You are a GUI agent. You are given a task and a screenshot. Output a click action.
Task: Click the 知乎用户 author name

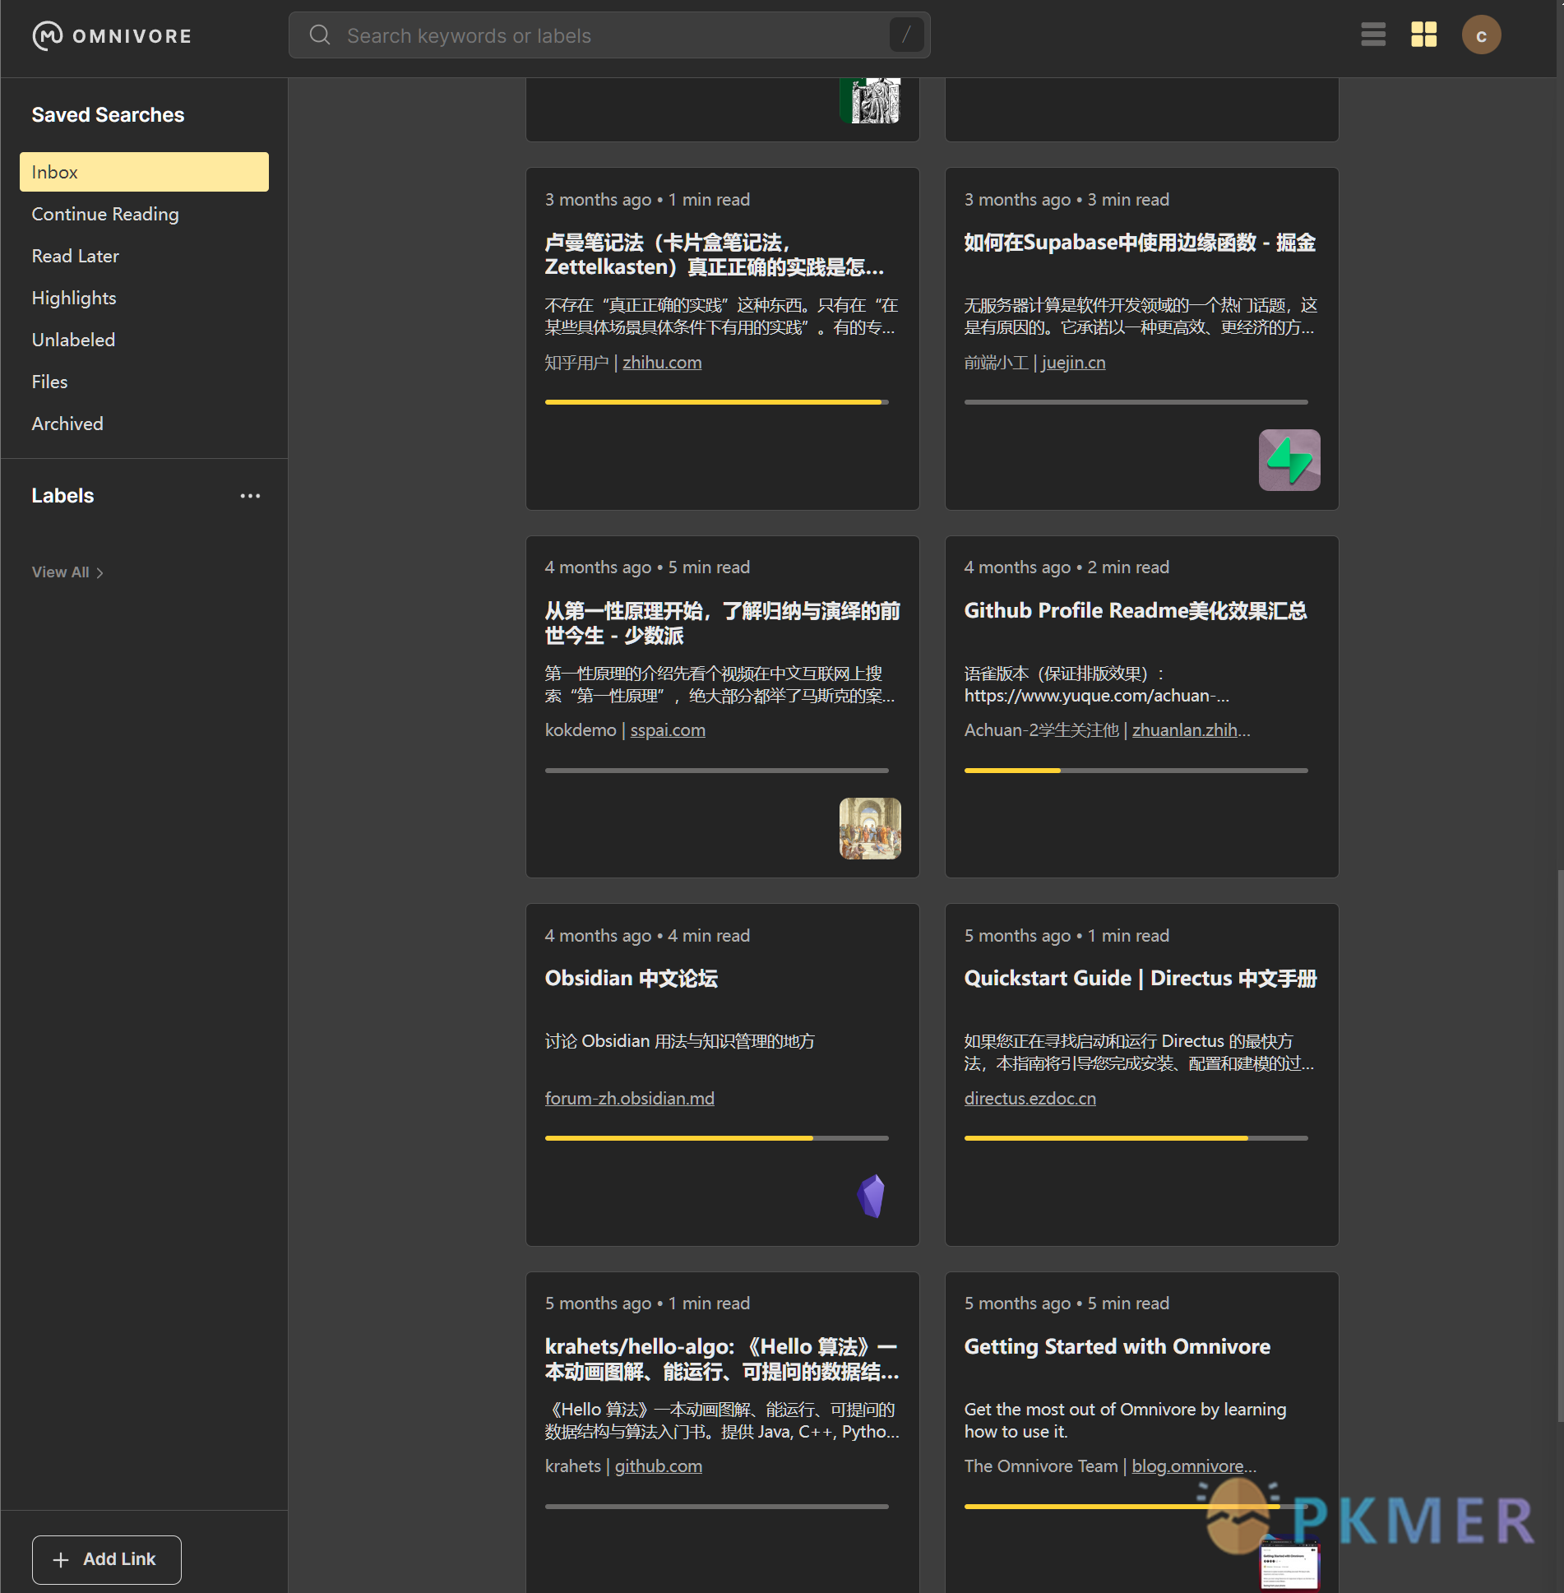576,363
